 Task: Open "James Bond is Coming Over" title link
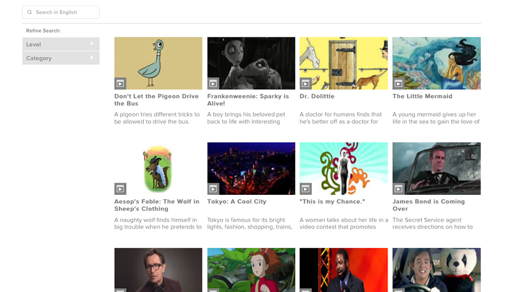coord(429,205)
